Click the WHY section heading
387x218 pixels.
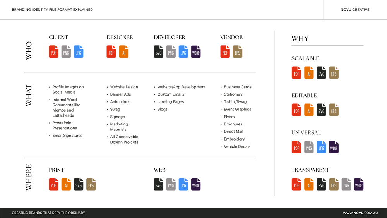(x=300, y=38)
